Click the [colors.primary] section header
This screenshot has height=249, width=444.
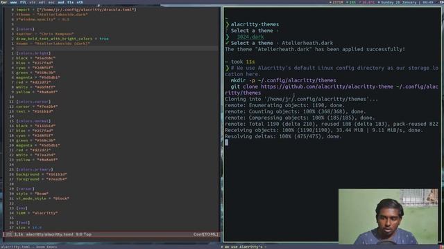(35, 169)
